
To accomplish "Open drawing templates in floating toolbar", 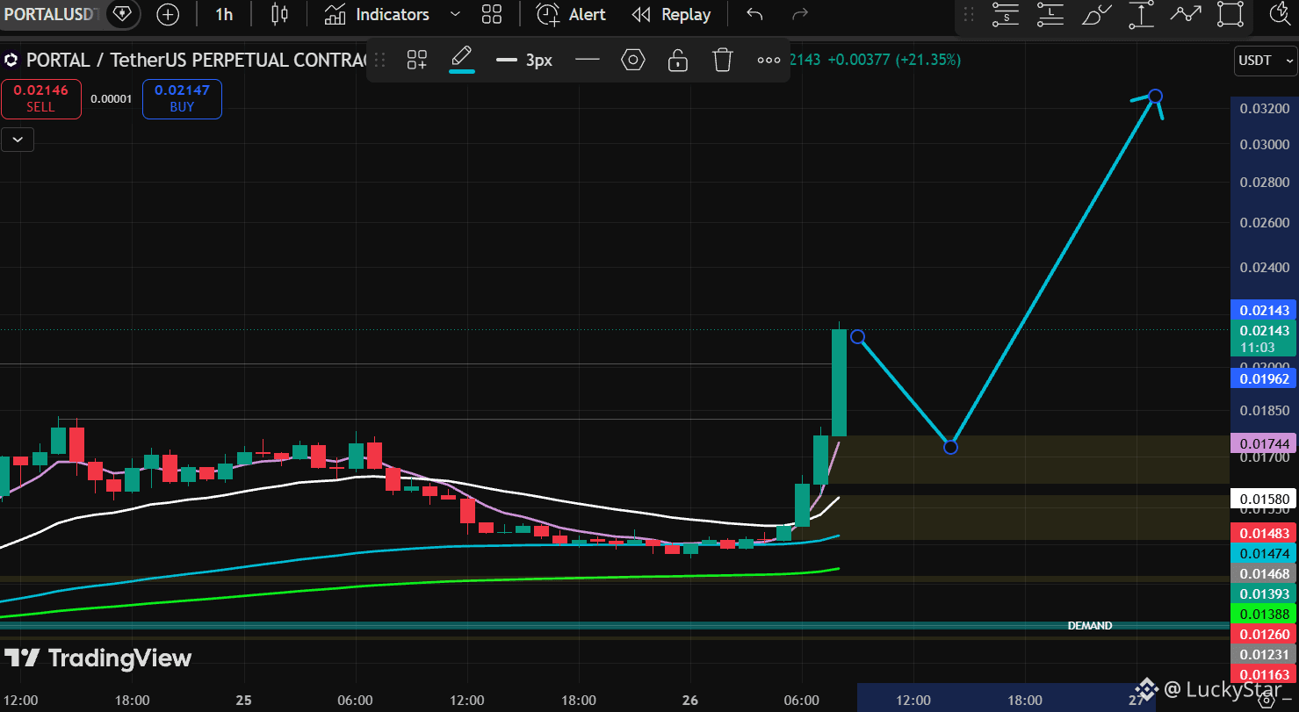I will [416, 60].
